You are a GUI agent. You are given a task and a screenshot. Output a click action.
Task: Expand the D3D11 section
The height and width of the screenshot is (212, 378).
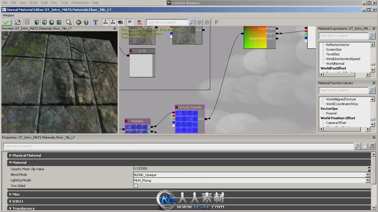point(10,201)
